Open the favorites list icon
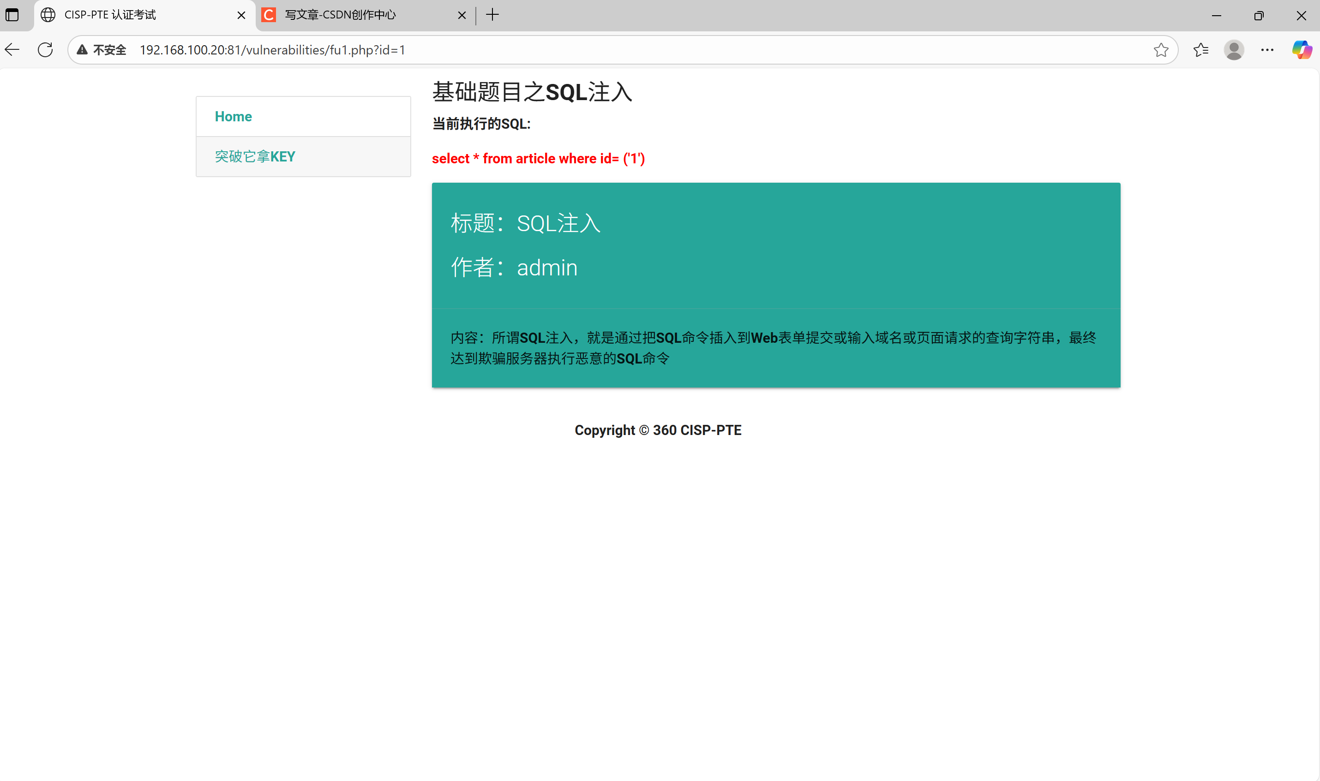1320x781 pixels. [1201, 49]
